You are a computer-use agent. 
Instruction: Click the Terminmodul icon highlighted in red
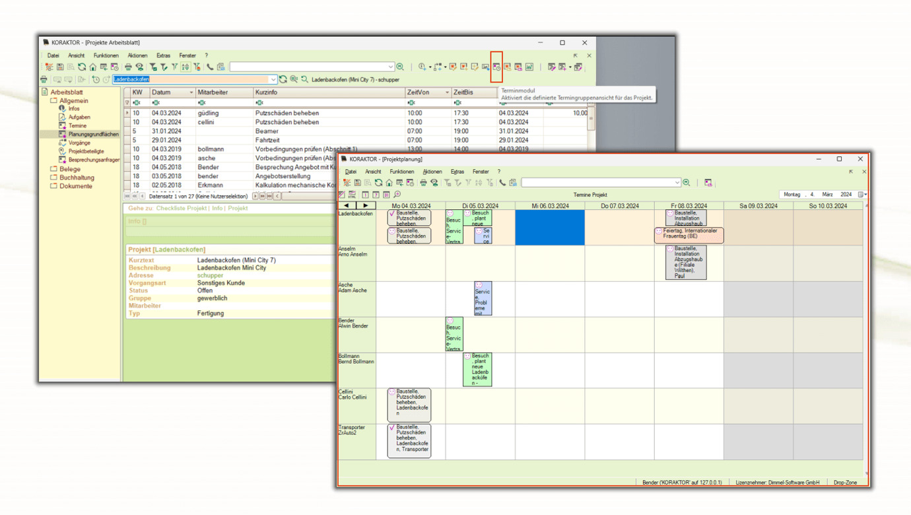[x=496, y=67]
